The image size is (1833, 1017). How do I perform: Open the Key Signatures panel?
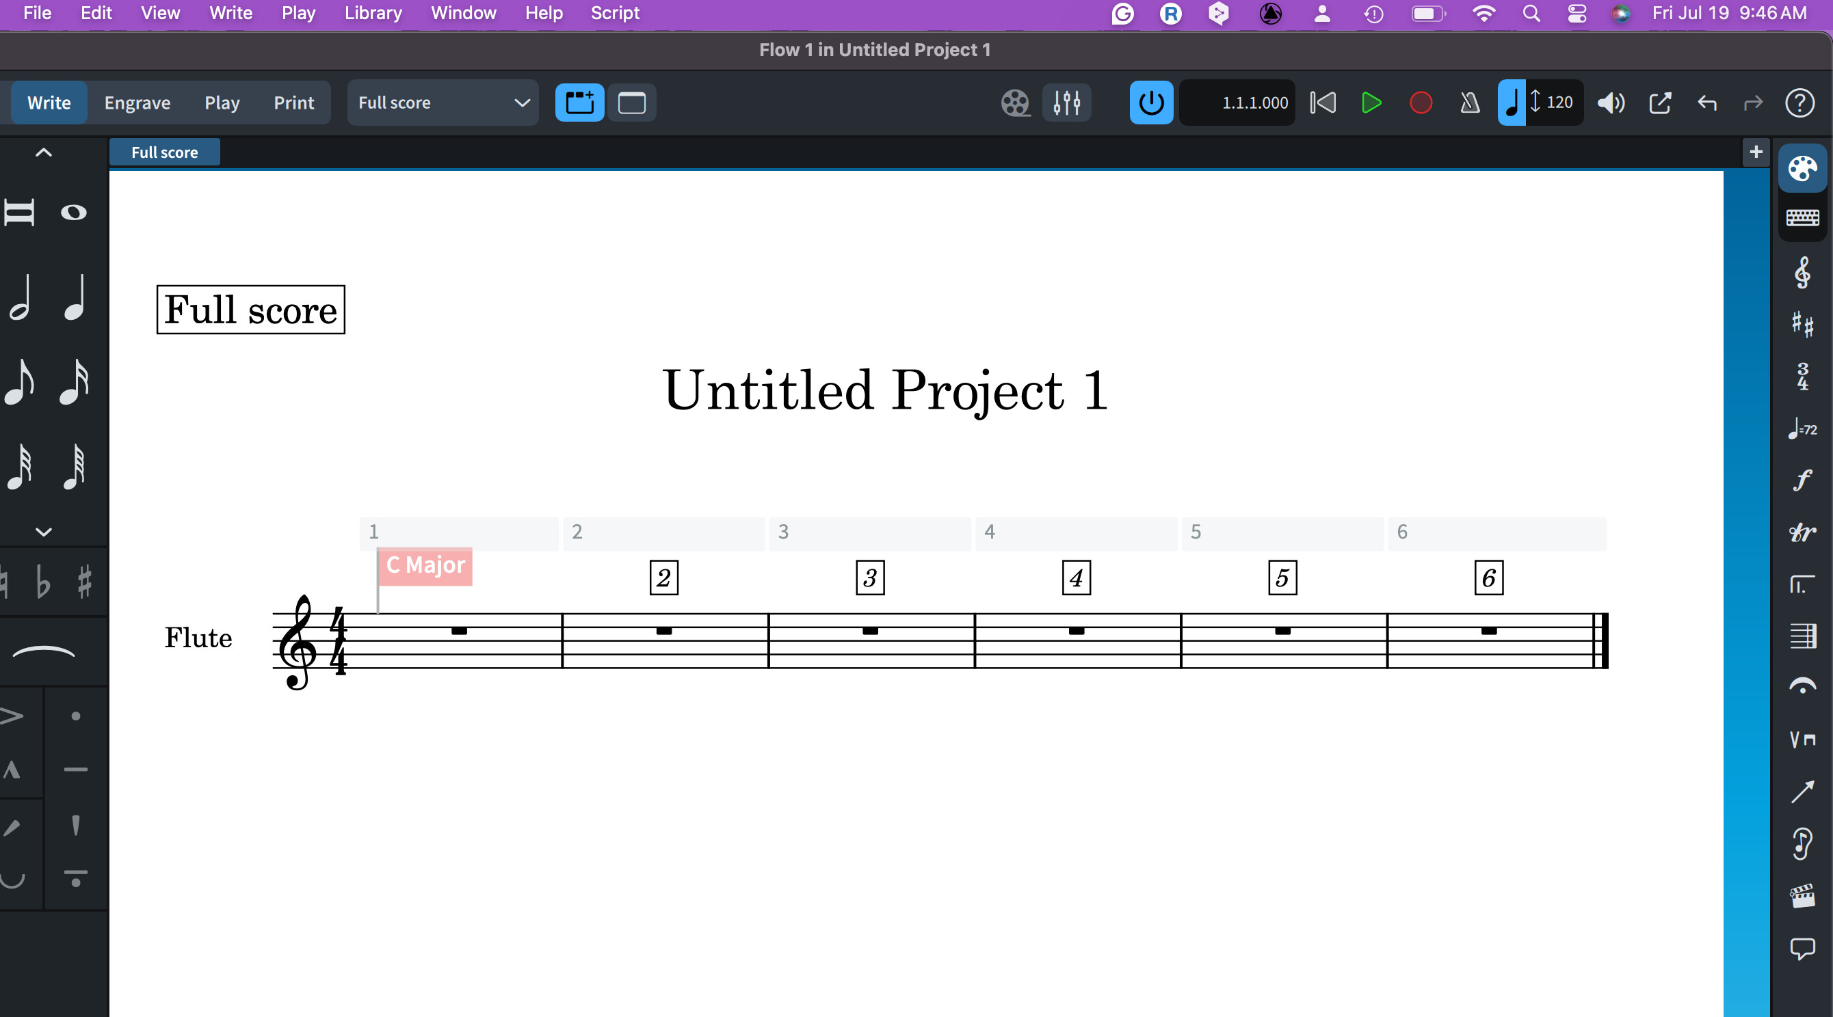pyautogui.click(x=1802, y=323)
